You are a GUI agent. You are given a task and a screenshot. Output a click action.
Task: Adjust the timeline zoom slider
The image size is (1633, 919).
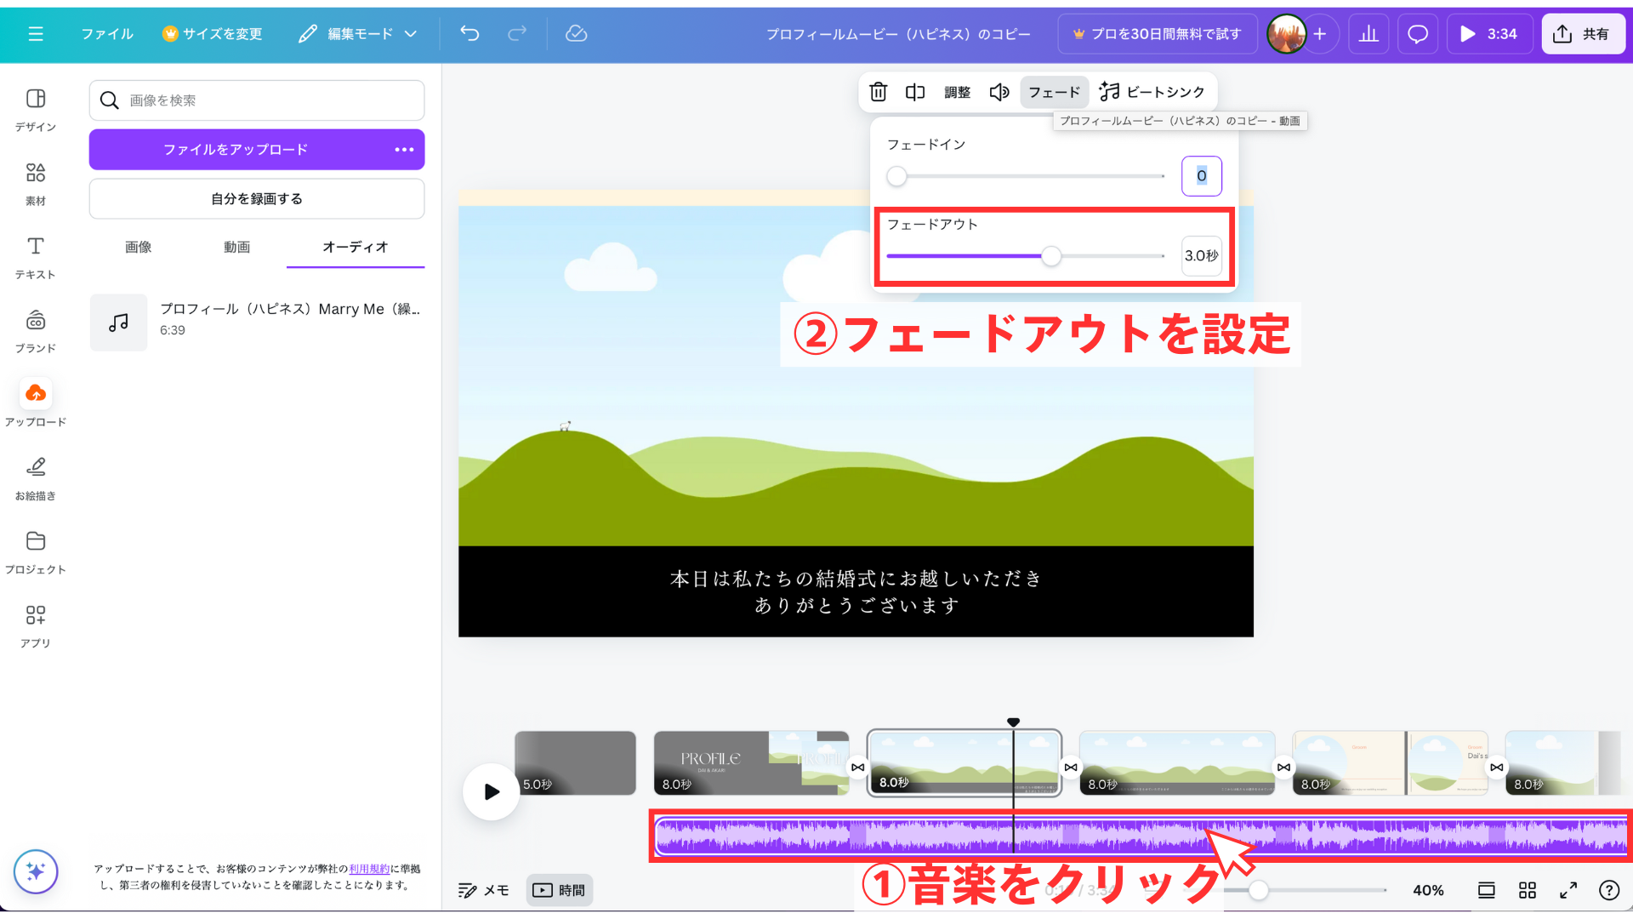1259,890
